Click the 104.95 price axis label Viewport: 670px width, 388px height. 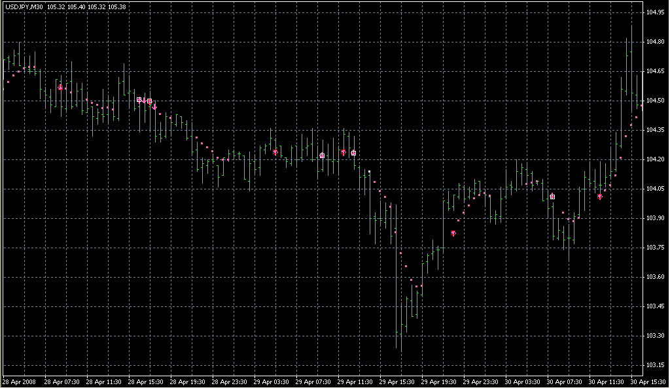click(x=655, y=12)
